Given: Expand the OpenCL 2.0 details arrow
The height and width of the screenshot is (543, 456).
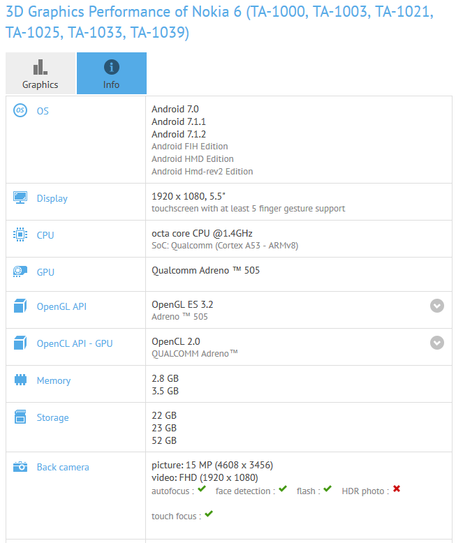Looking at the screenshot, I should coord(437,343).
